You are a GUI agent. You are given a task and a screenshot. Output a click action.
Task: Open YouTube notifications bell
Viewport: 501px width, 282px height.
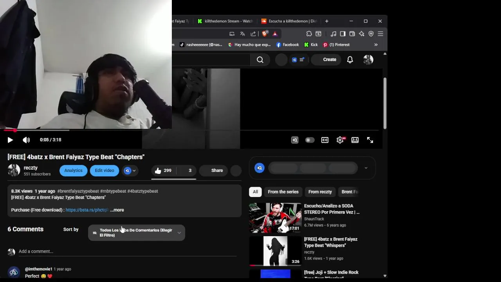(x=350, y=60)
